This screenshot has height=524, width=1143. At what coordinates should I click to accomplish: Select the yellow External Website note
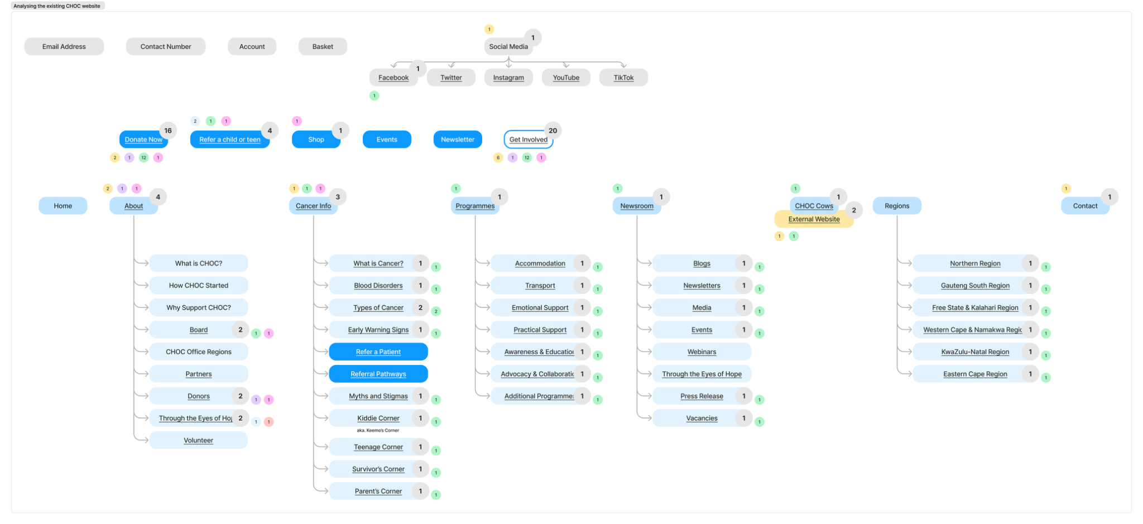coord(814,219)
